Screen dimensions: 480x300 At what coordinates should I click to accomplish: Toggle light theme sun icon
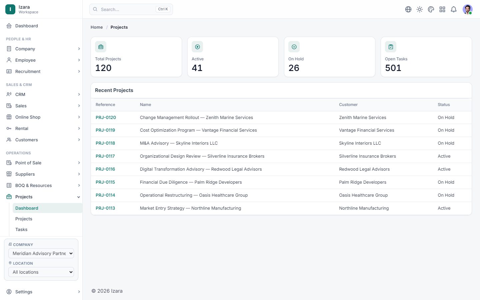tap(420, 9)
